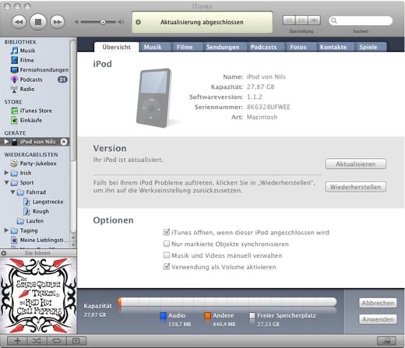Screen dimensions: 405x348
Task: Switch to list view display mode
Action: [289, 20]
